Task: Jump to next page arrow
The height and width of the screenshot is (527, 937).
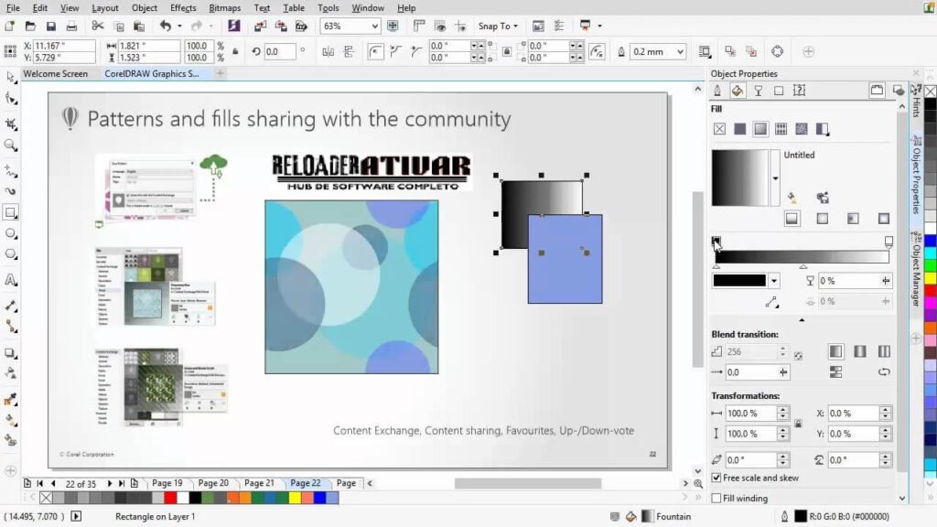Action: pos(110,483)
